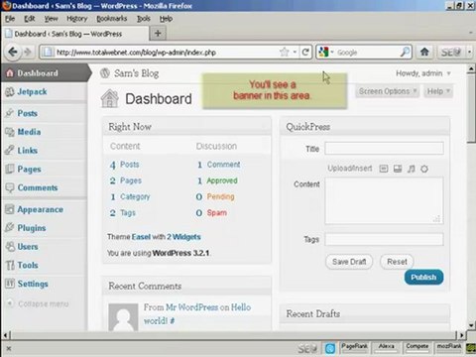
Task: Click the WordPress logo beside Sam's Blog
Action: [105, 73]
